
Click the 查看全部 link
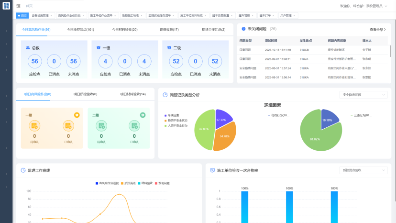tap(377, 30)
